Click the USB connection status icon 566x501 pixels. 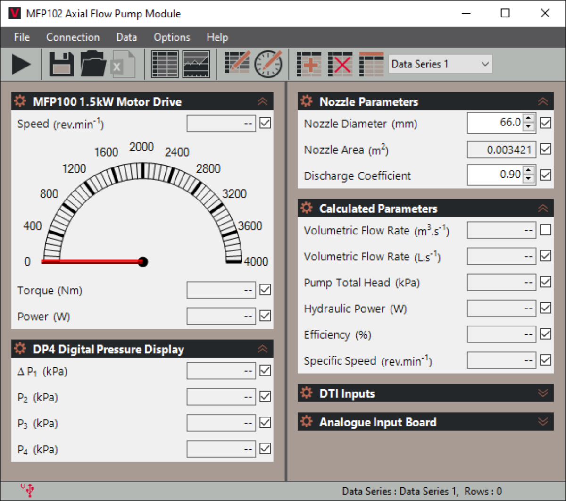point(27,490)
